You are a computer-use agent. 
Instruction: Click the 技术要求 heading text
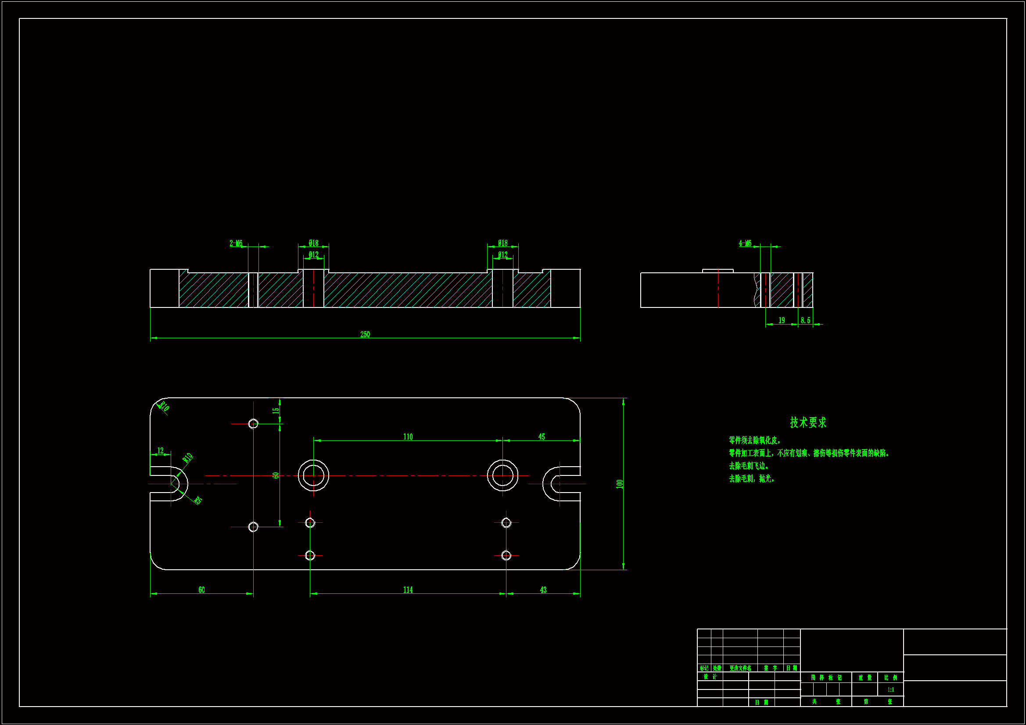[808, 422]
